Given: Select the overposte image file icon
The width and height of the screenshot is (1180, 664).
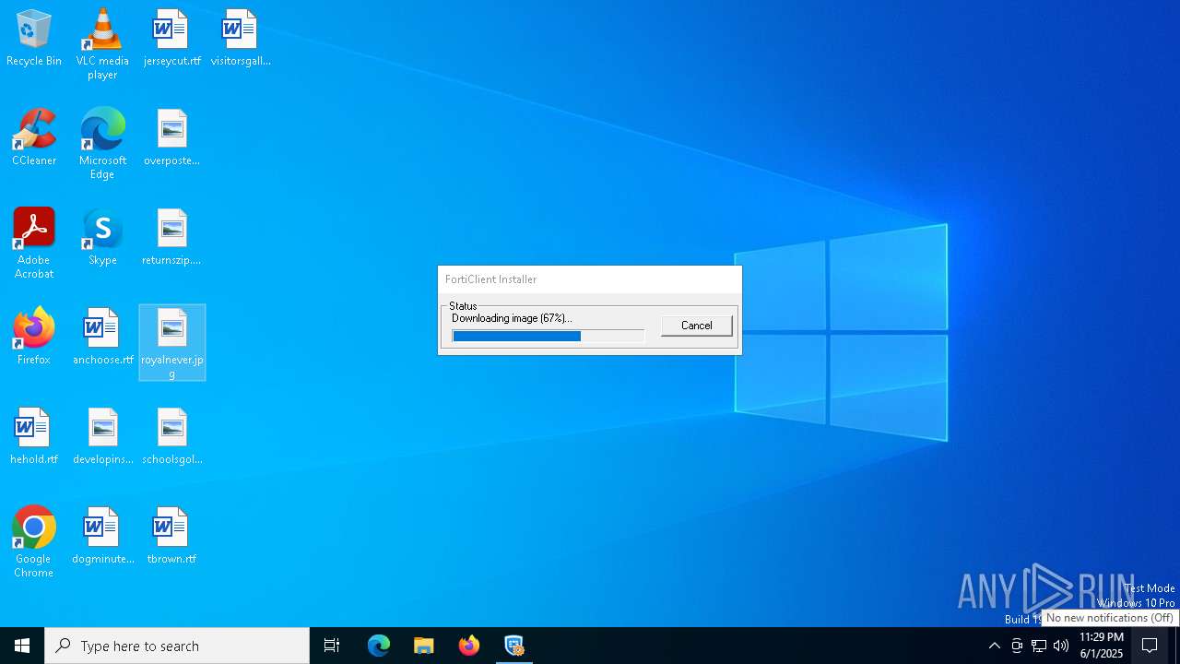Looking at the screenshot, I should [x=171, y=138].
